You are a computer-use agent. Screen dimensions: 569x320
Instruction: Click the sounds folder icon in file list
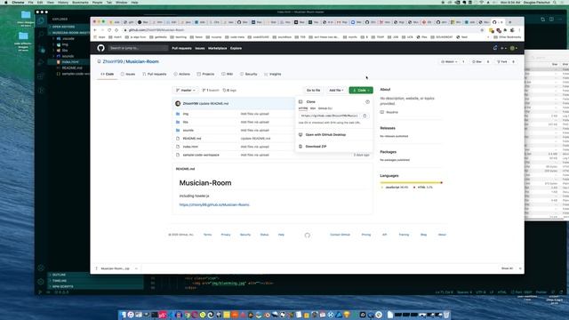(178, 131)
